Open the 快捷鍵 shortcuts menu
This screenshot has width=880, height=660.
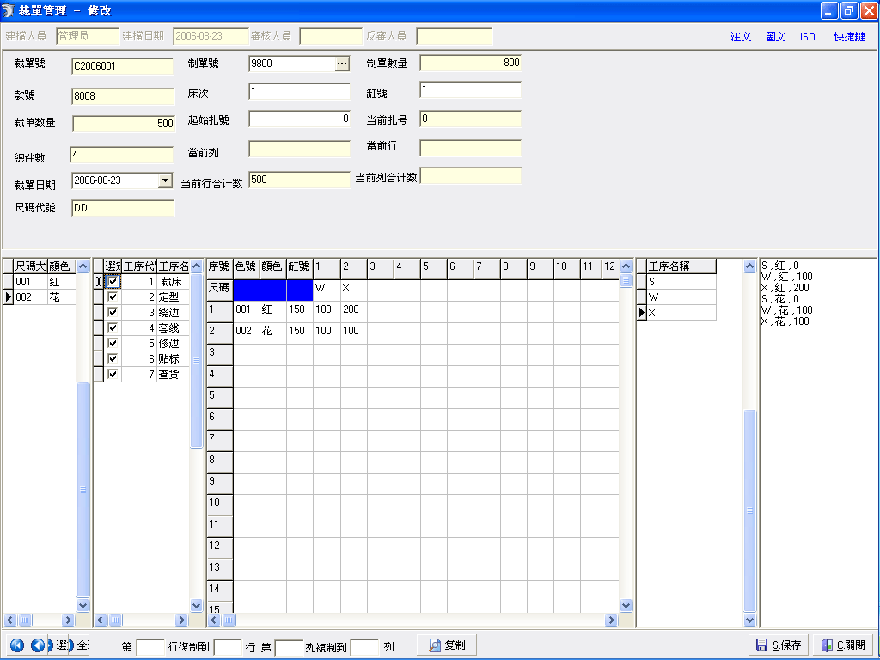[849, 37]
